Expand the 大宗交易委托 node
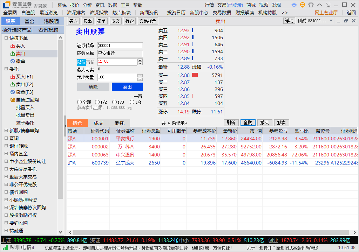Image resolution: width=359 pixels, height=252 pixels. click(x=6, y=169)
